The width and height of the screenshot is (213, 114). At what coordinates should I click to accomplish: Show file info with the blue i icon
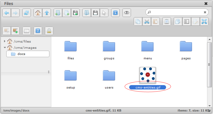(115, 13)
